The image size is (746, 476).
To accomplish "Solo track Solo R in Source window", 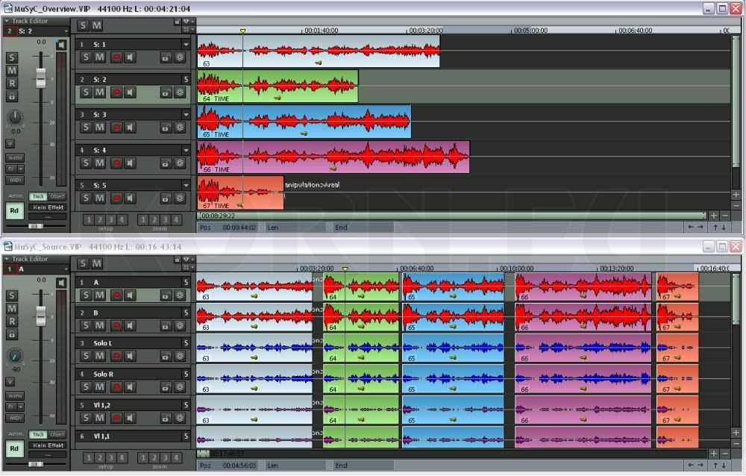I will [x=85, y=387].
